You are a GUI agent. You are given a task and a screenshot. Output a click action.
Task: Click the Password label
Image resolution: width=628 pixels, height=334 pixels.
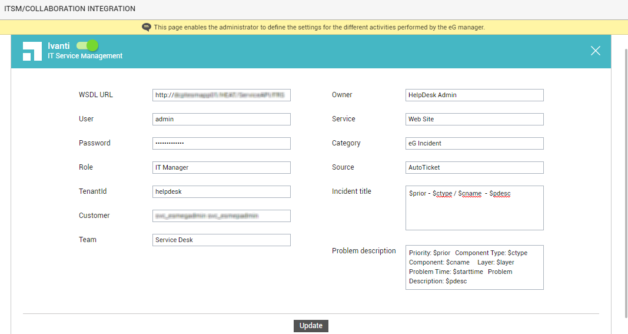pyautogui.click(x=95, y=143)
